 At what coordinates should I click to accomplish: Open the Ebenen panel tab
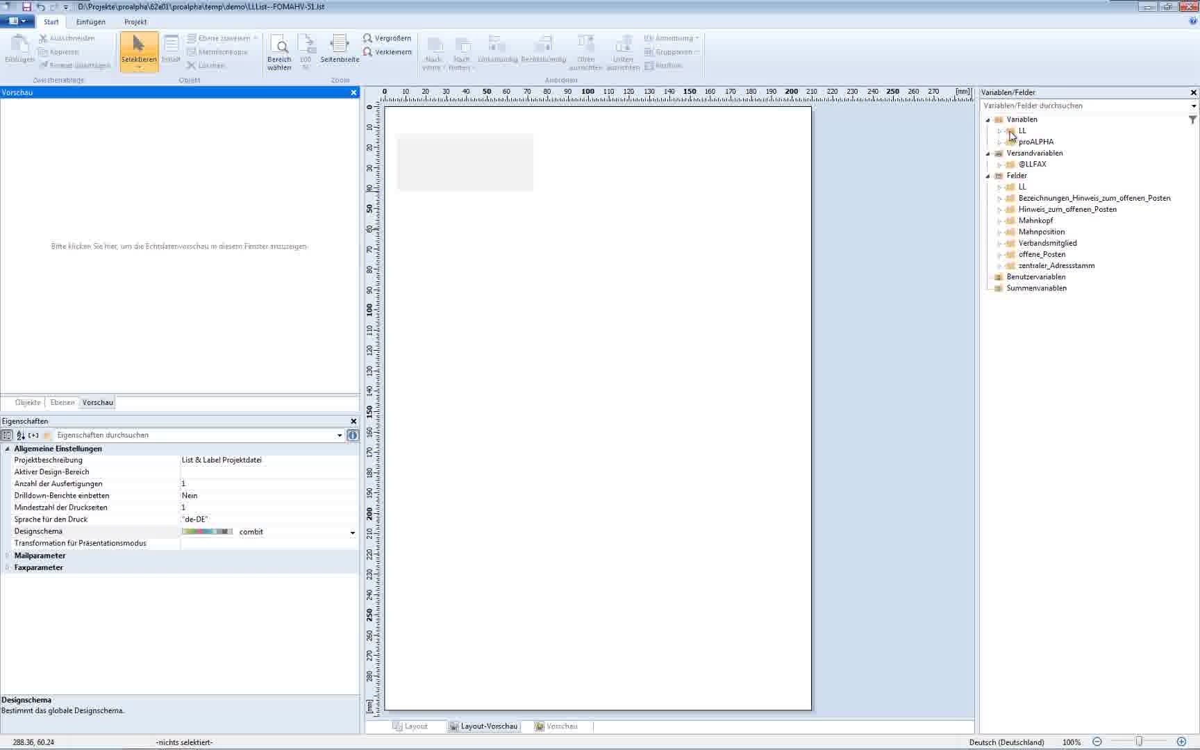[x=62, y=403]
